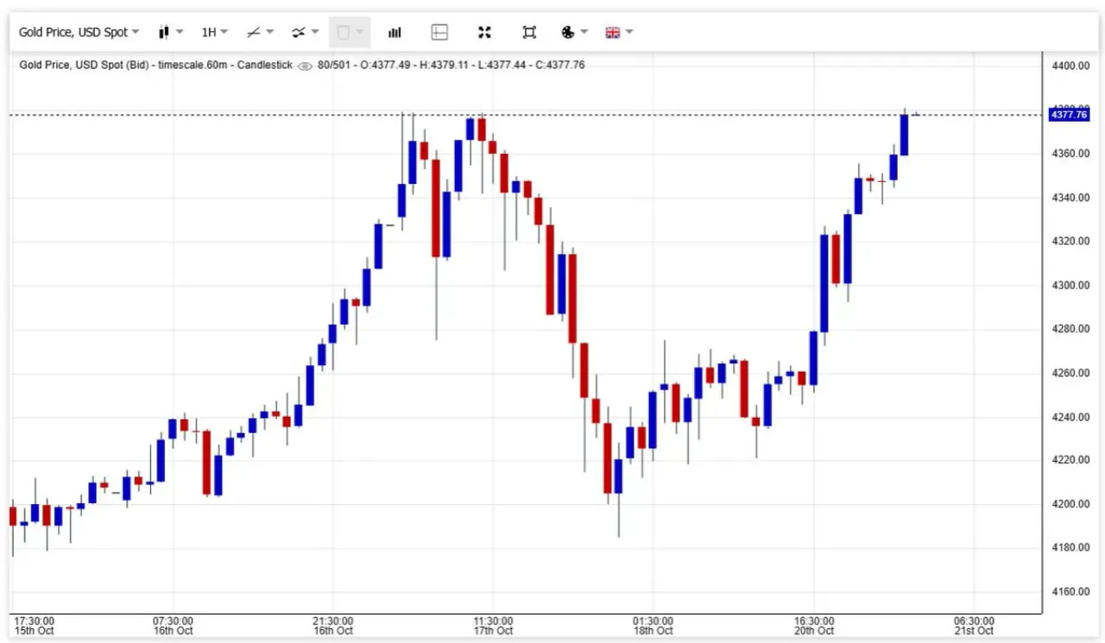The width and height of the screenshot is (1105, 643).
Task: Expand the 1H timeframe dropdown
Action: coord(214,33)
